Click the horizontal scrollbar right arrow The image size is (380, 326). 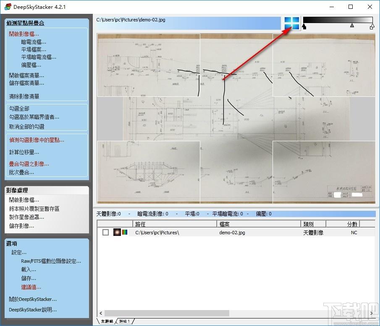click(372, 313)
